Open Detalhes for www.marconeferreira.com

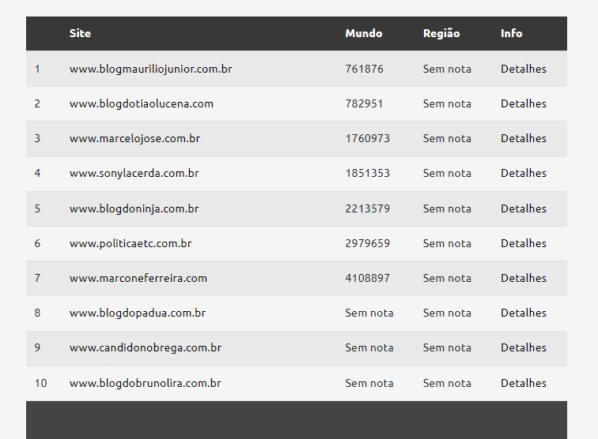click(524, 278)
